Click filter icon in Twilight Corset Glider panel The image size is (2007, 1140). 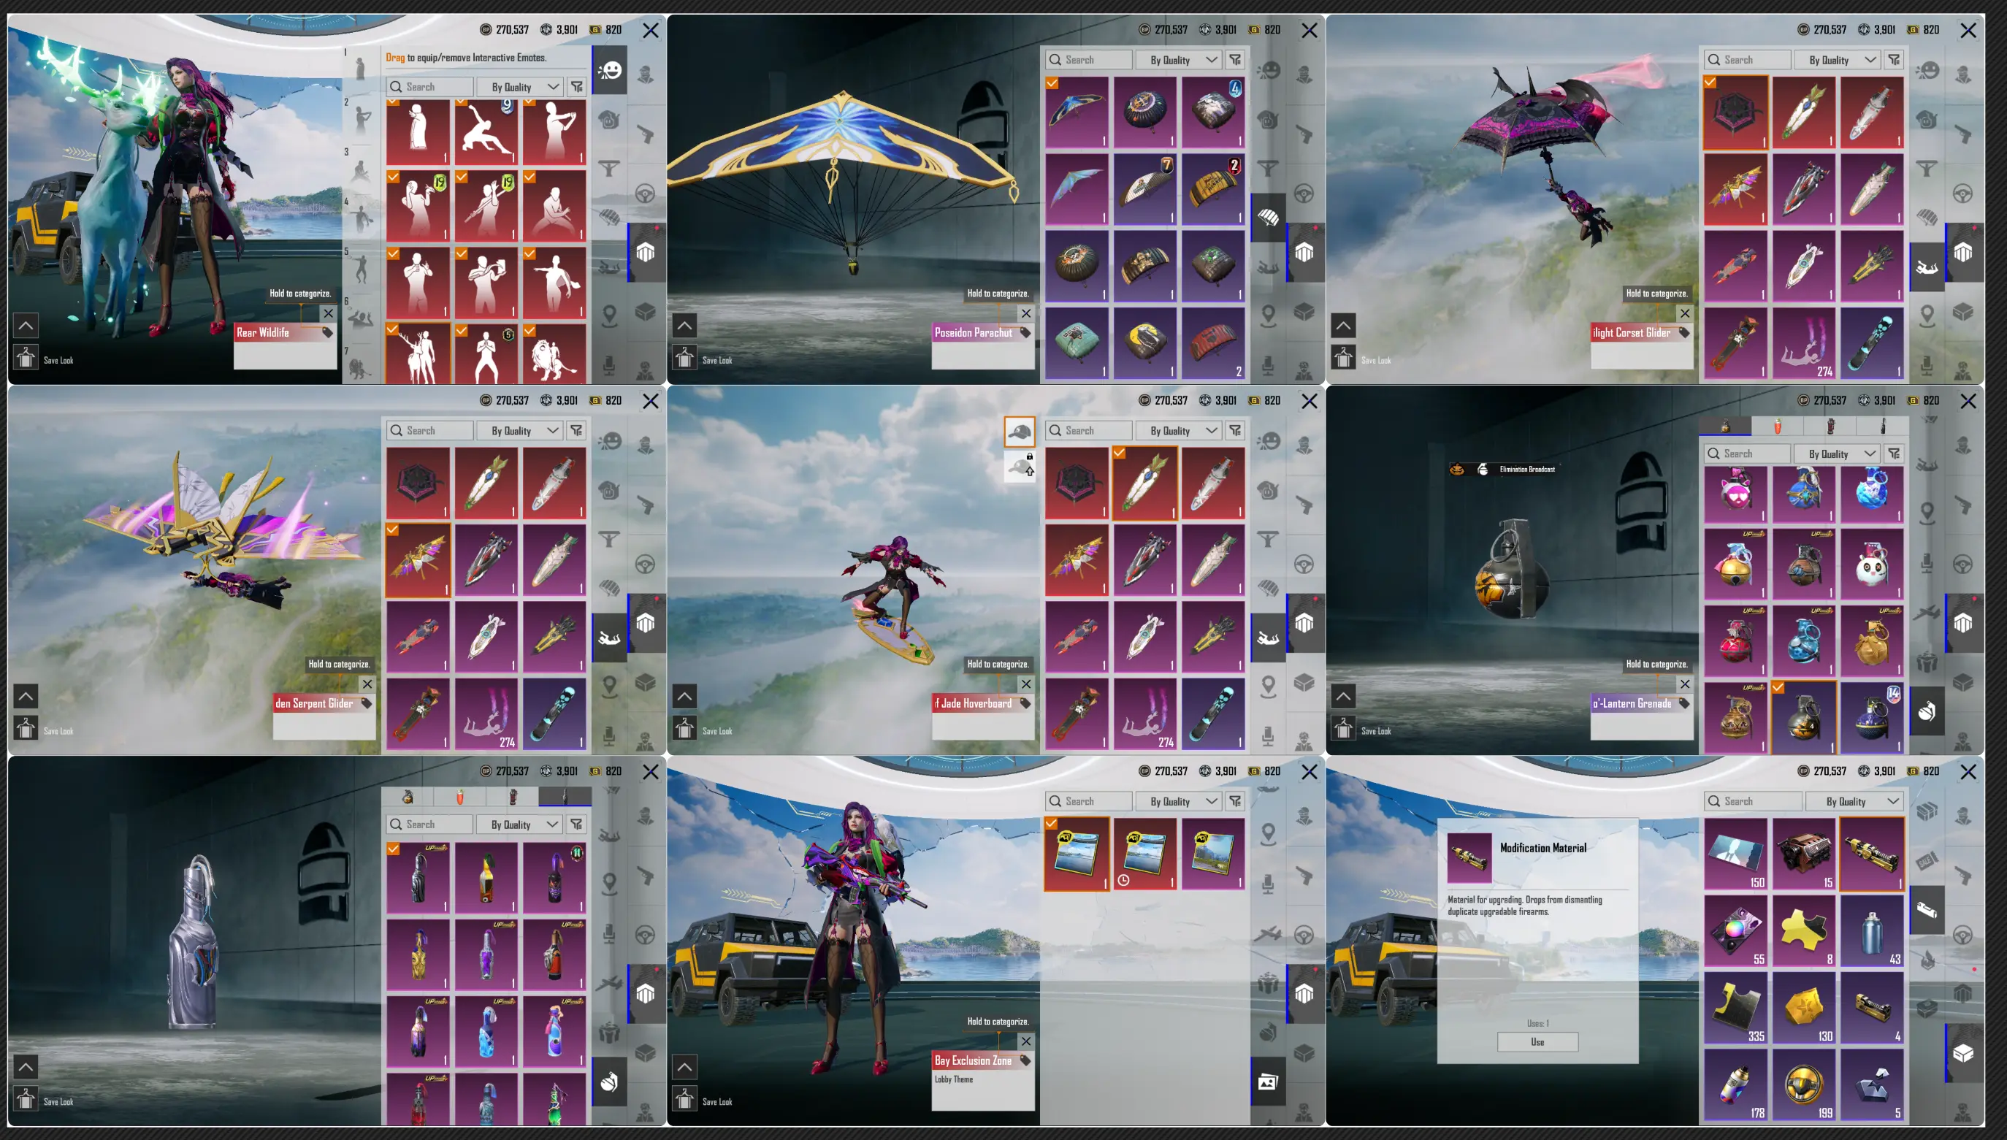pos(1894,59)
